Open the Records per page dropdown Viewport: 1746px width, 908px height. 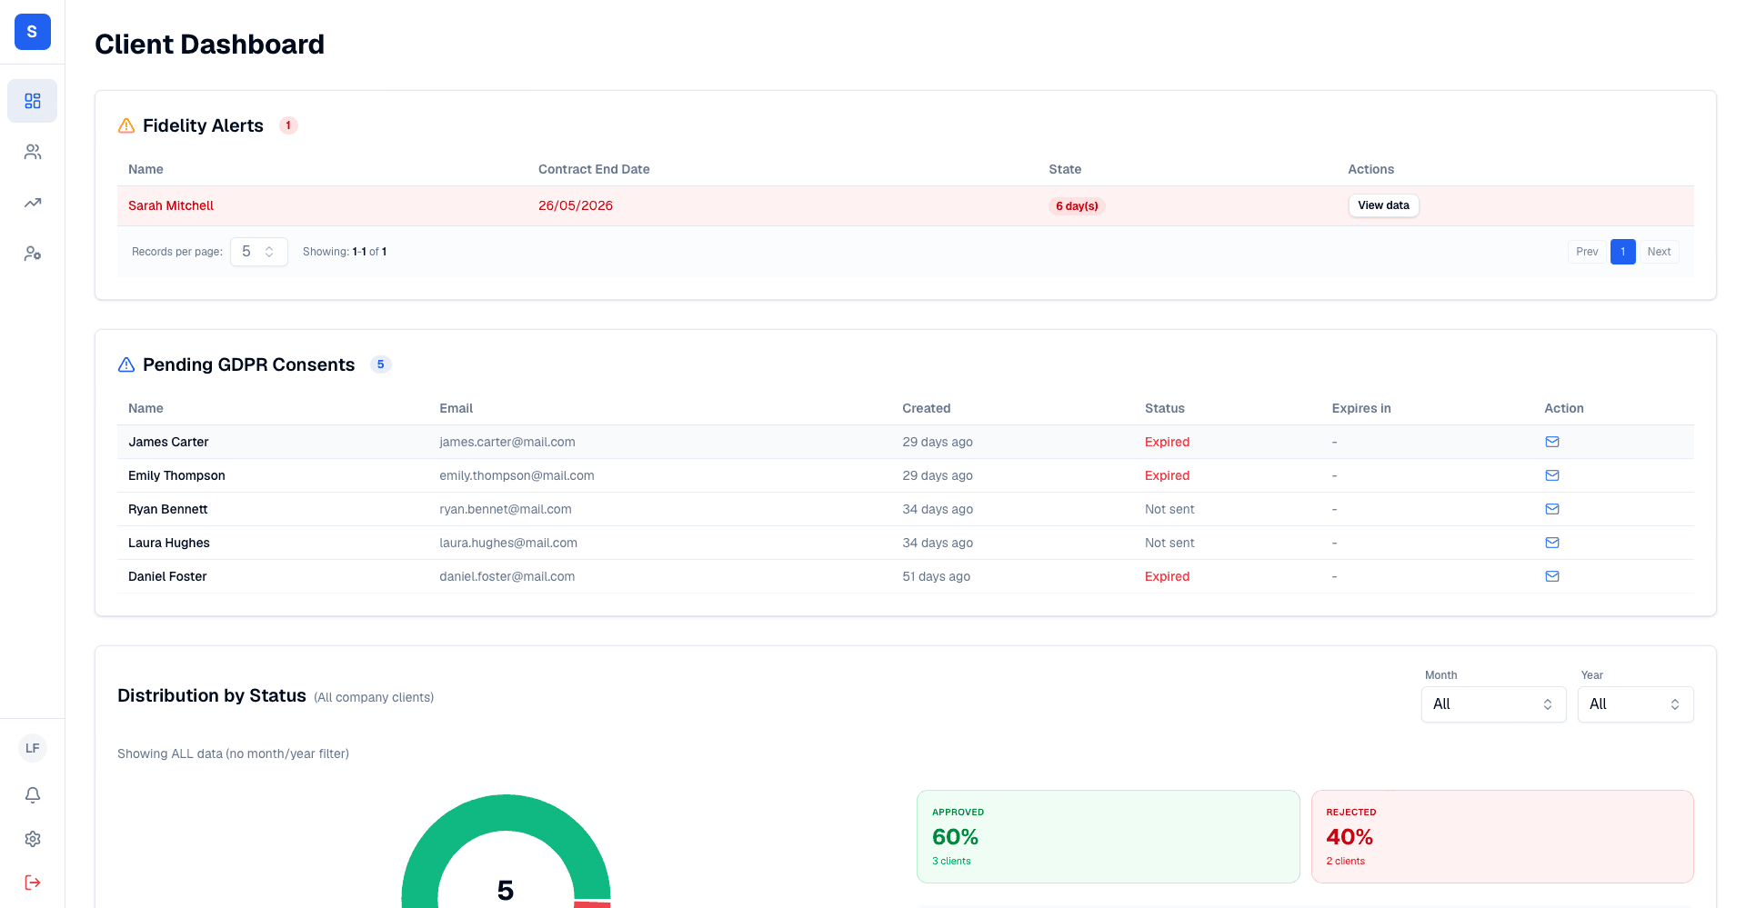tap(259, 252)
